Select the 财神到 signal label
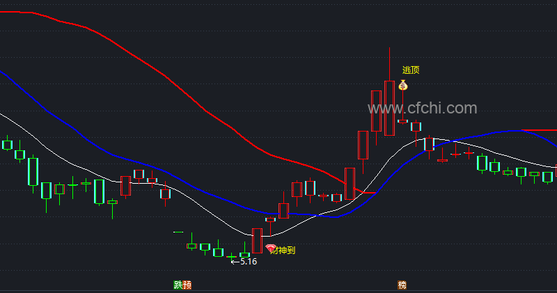The width and height of the screenshot is (557, 293). (283, 251)
